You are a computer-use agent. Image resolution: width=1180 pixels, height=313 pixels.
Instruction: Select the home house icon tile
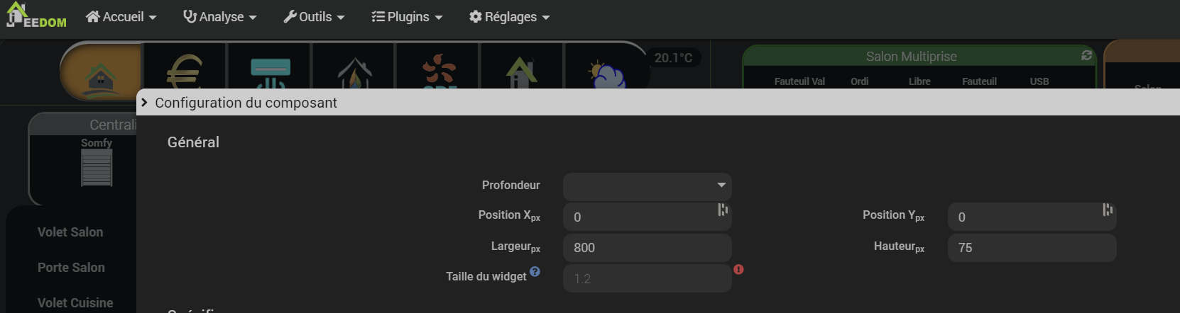click(x=102, y=72)
